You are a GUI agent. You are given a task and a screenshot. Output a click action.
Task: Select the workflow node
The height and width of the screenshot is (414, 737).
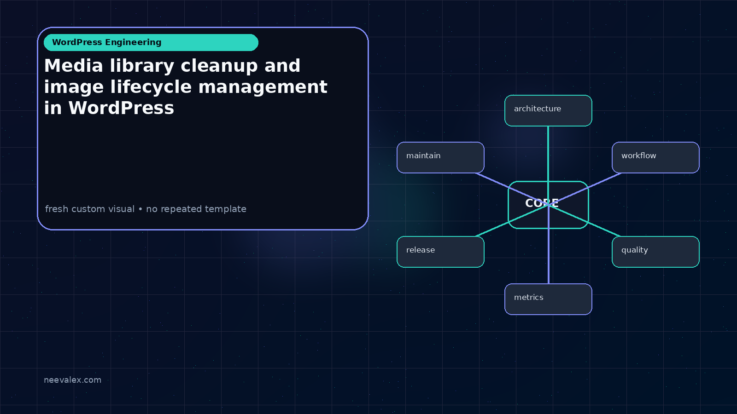pyautogui.click(x=655, y=157)
